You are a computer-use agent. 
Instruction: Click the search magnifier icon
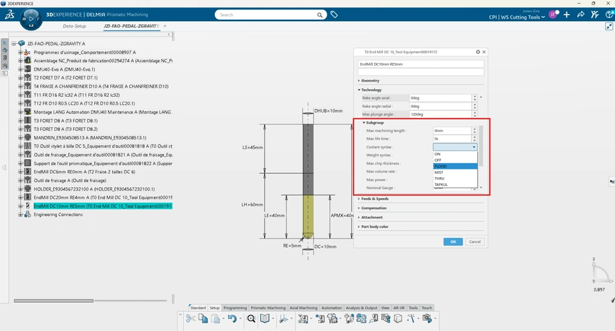320,15
